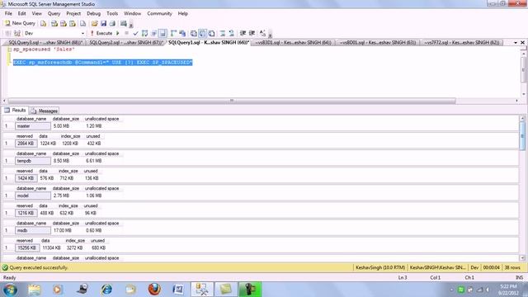The image size is (528, 297).
Task: Click the Execute button
Action: (x=101, y=33)
